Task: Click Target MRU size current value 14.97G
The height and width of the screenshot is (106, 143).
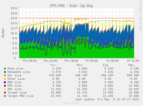Action: tap(56, 96)
